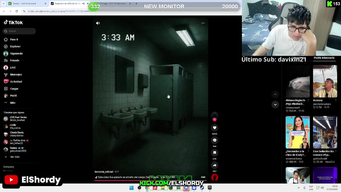Open the video comments bubble icon
This screenshot has height=192, width=341.
pos(214,140)
